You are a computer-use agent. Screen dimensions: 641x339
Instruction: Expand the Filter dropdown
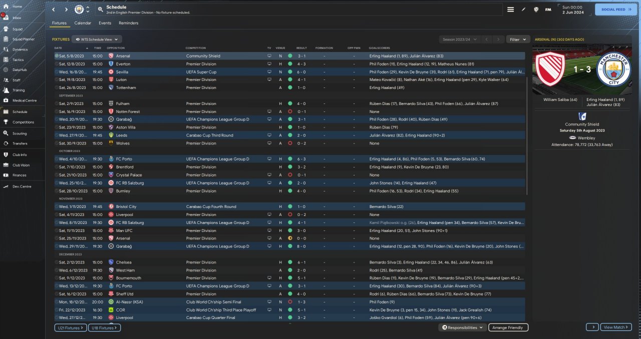pyautogui.click(x=518, y=39)
